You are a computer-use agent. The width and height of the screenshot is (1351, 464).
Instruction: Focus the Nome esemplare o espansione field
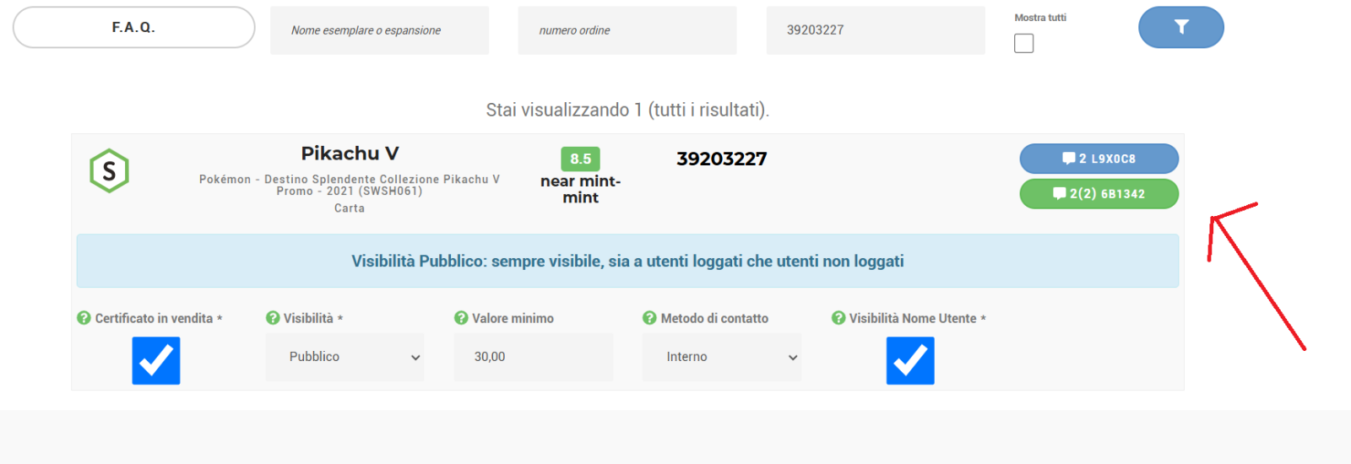click(x=379, y=30)
